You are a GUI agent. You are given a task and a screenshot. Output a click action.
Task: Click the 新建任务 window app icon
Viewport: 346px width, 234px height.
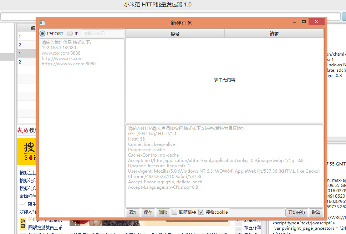[x=42, y=23]
